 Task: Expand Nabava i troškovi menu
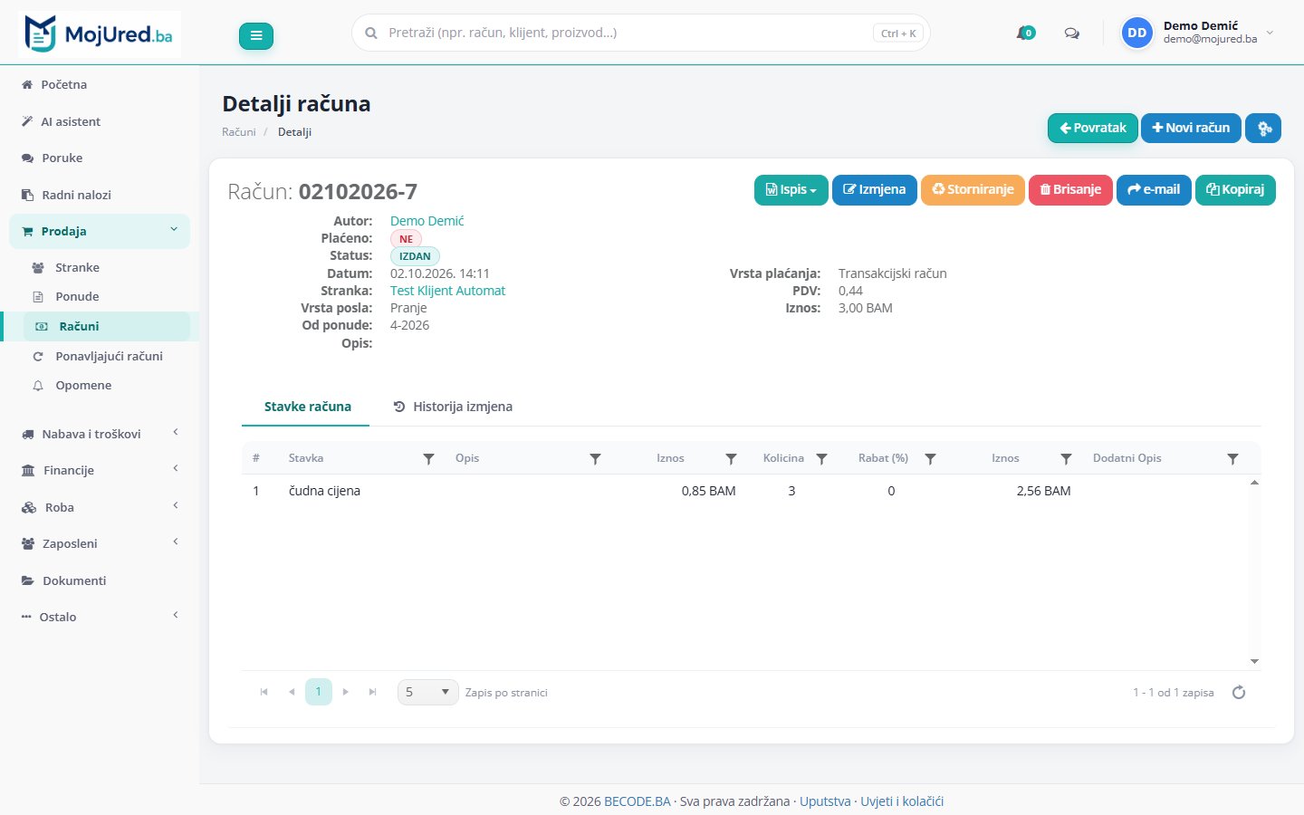coord(100,434)
